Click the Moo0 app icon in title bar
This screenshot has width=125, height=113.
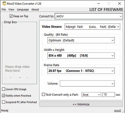(x=4, y=4)
